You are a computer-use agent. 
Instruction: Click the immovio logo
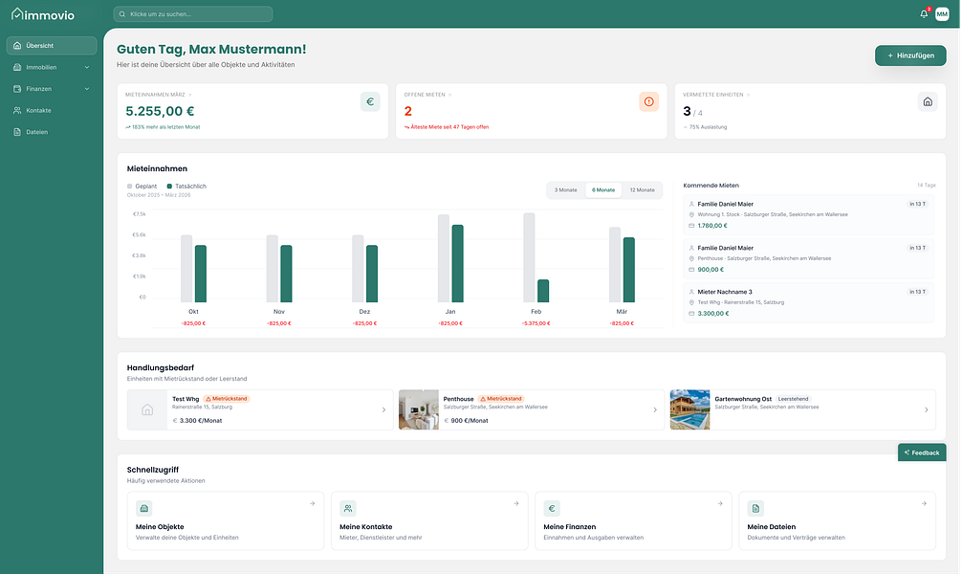click(43, 14)
